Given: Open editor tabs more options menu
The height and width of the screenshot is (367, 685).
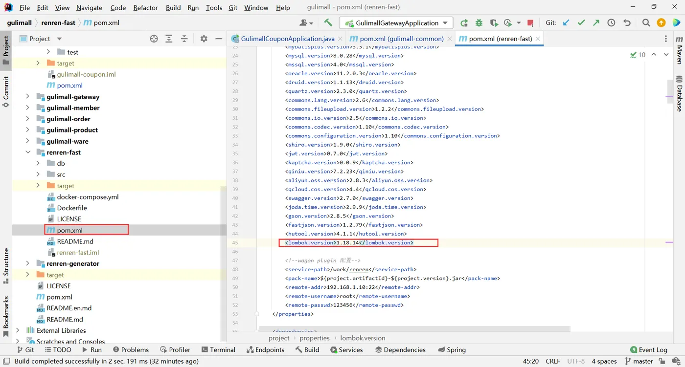Looking at the screenshot, I should tap(666, 39).
